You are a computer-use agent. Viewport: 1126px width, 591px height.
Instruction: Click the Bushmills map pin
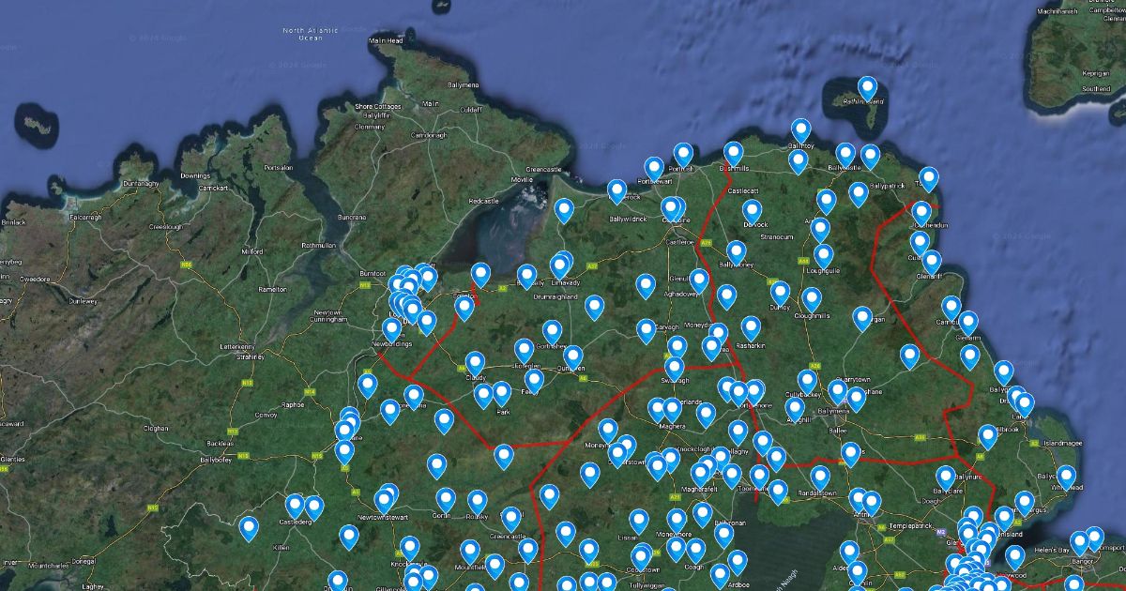coord(734,154)
